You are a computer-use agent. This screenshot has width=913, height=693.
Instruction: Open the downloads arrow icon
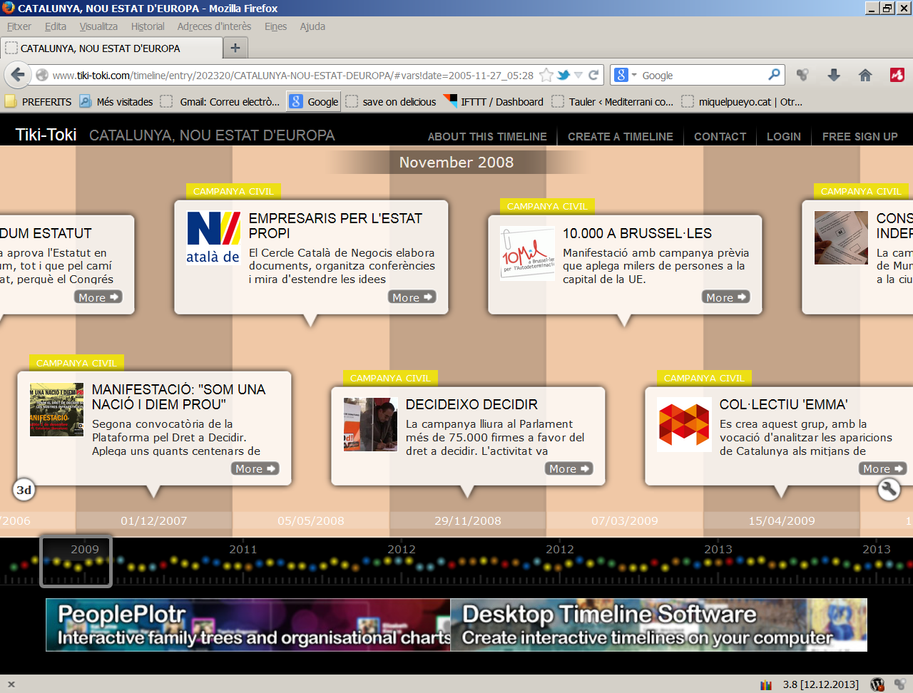(834, 75)
